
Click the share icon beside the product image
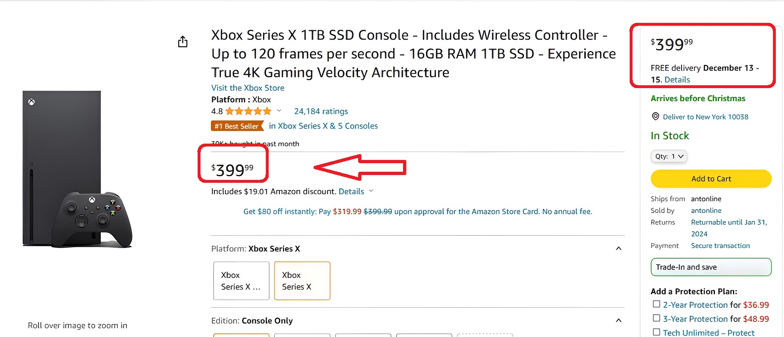pos(183,41)
